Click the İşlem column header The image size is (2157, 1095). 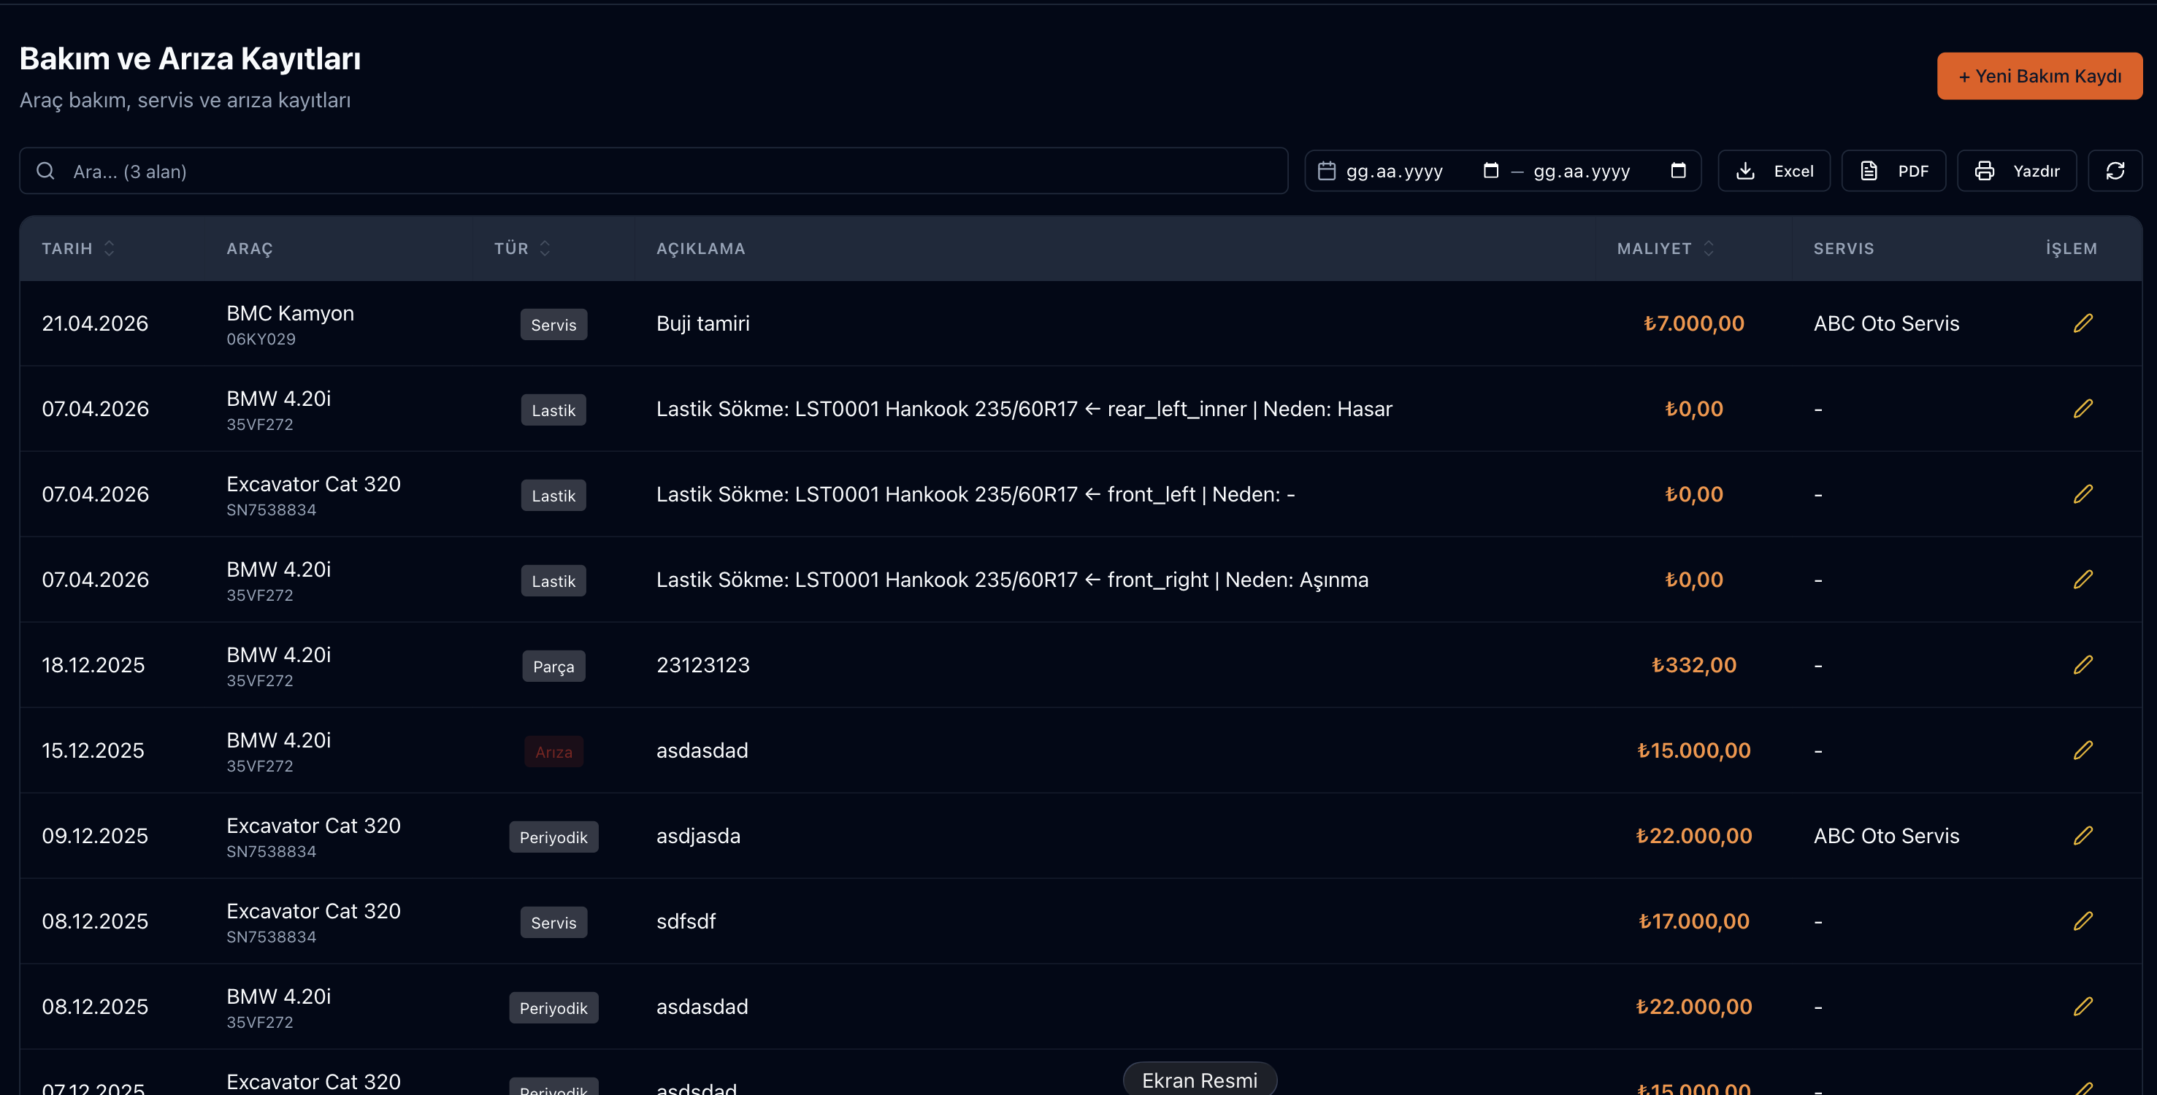pos(2071,249)
